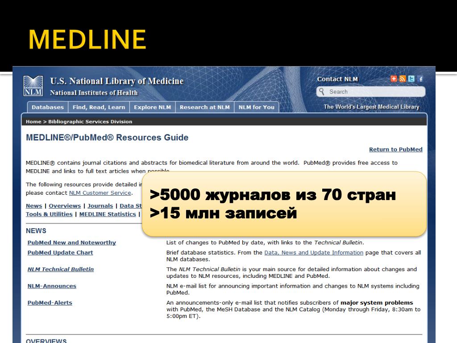Click MEDLINE/PubMed Resources Guide heading

tap(107, 138)
